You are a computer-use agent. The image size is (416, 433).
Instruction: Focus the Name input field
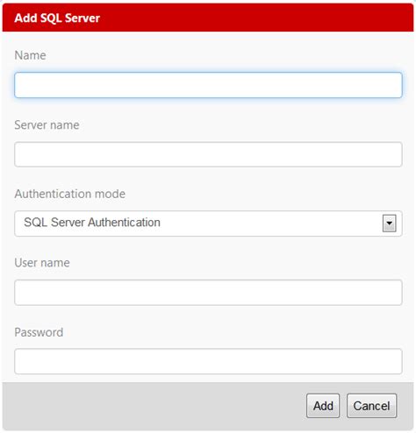click(208, 85)
